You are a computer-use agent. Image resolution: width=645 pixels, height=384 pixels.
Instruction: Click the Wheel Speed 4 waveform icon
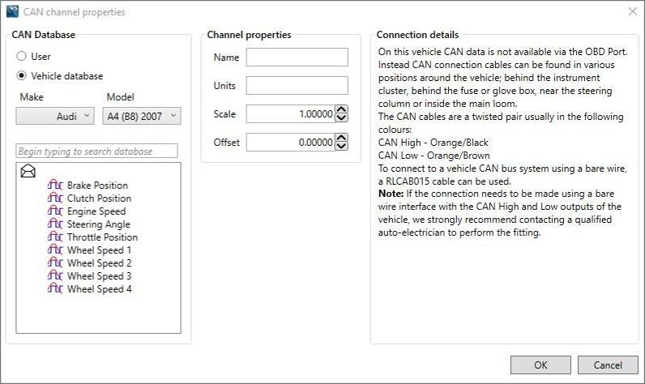click(x=55, y=288)
